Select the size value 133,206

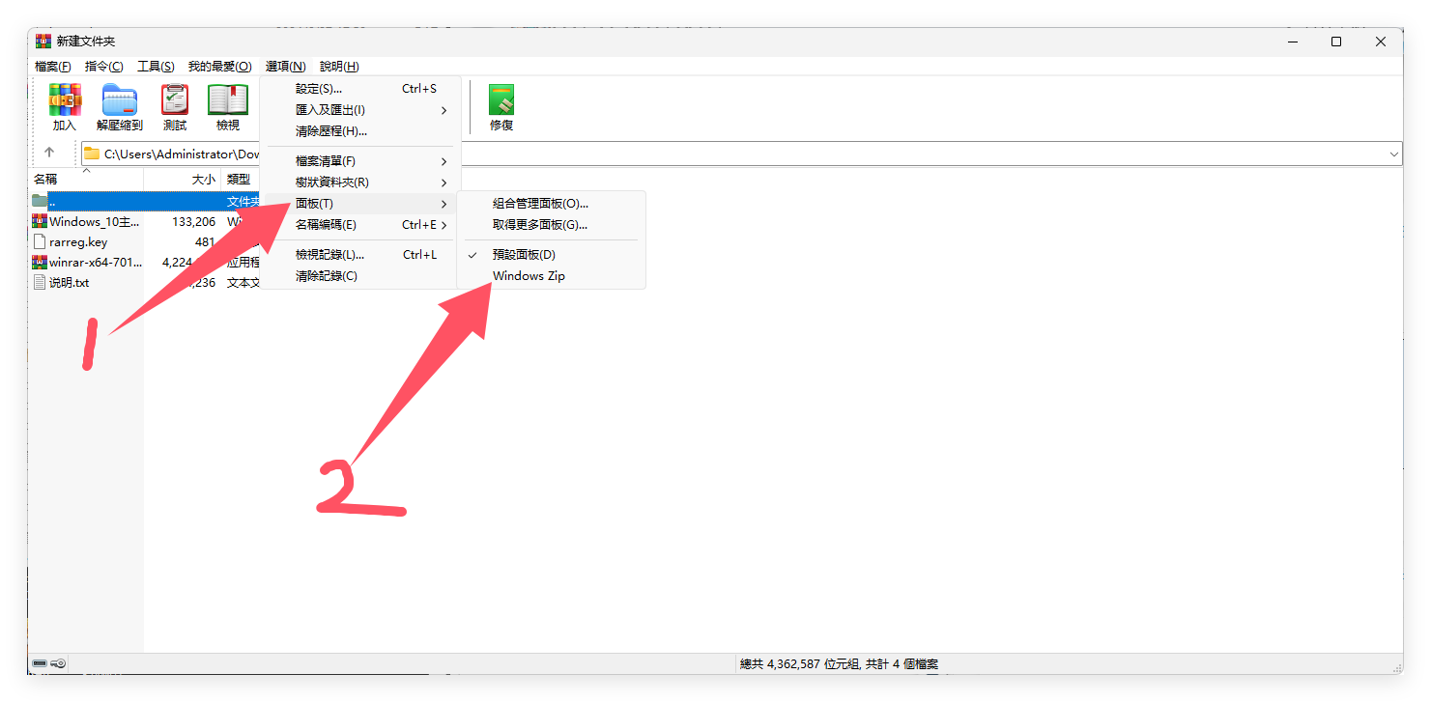[x=193, y=221]
